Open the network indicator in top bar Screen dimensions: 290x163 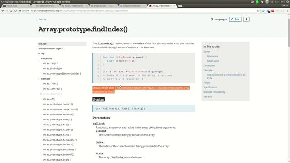262,2
